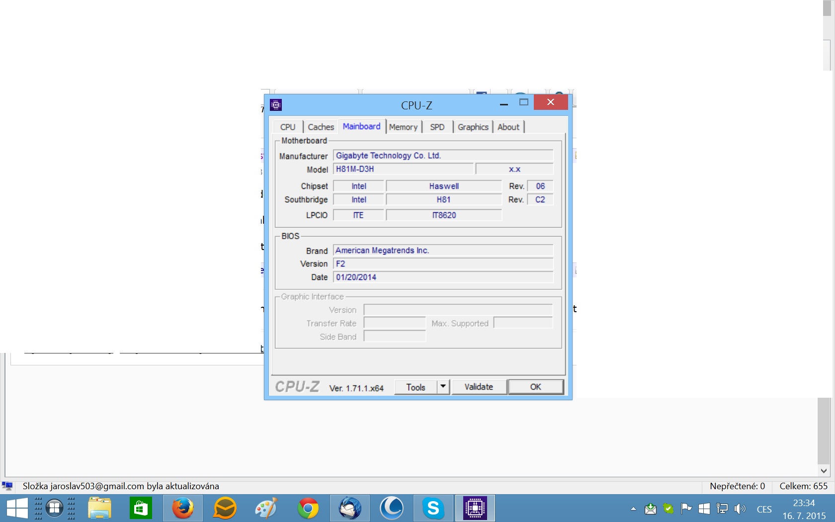Open the clock showing 23:34

coord(804,503)
